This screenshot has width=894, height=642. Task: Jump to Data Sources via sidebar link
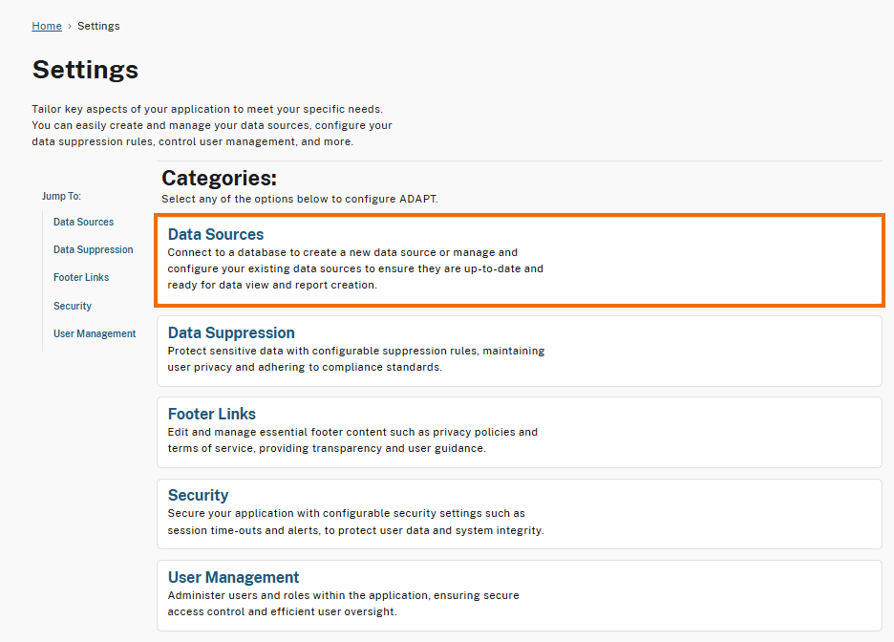[x=83, y=222]
